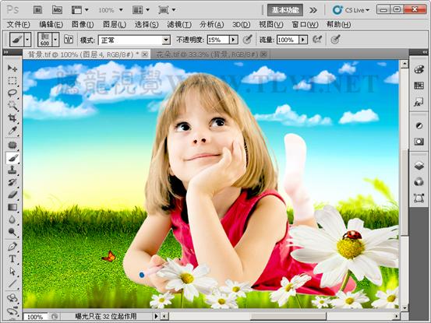431x323 pixels.
Task: Select the Horizontal Type tool
Action: [x=12, y=258]
